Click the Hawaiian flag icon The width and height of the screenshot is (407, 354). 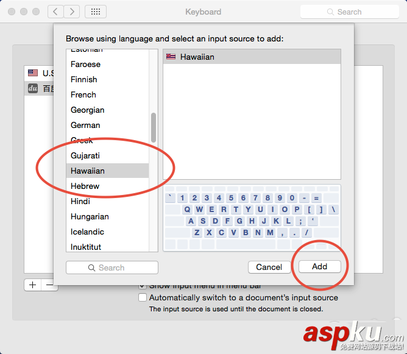pyautogui.click(x=171, y=56)
